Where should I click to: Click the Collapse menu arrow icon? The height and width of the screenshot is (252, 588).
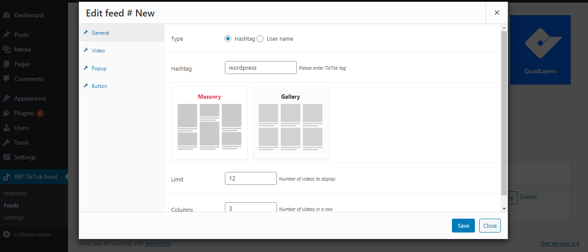point(6,234)
